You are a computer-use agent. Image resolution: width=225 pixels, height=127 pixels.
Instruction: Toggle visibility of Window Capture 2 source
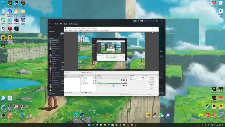click(x=94, y=77)
